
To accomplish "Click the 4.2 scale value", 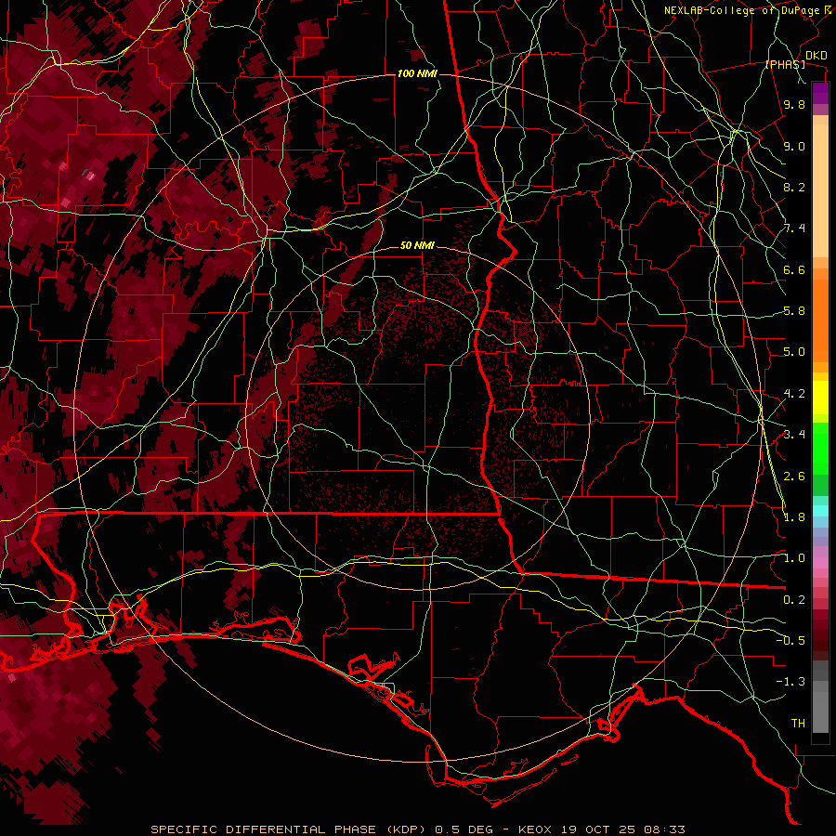I will (x=794, y=394).
